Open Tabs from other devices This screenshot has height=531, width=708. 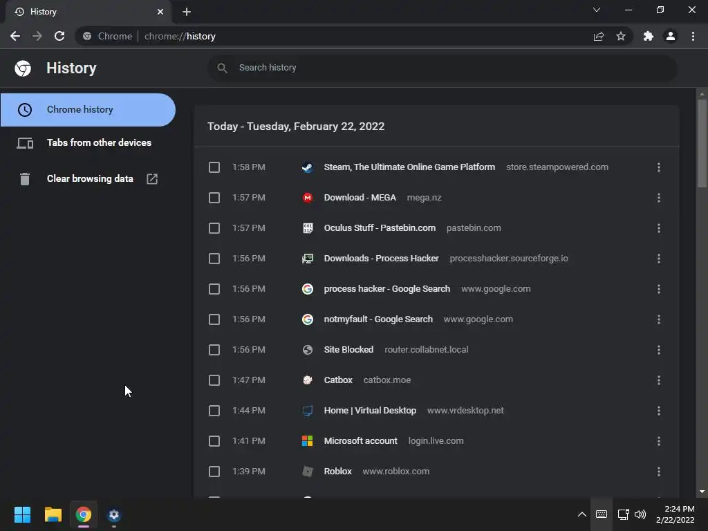88,142
